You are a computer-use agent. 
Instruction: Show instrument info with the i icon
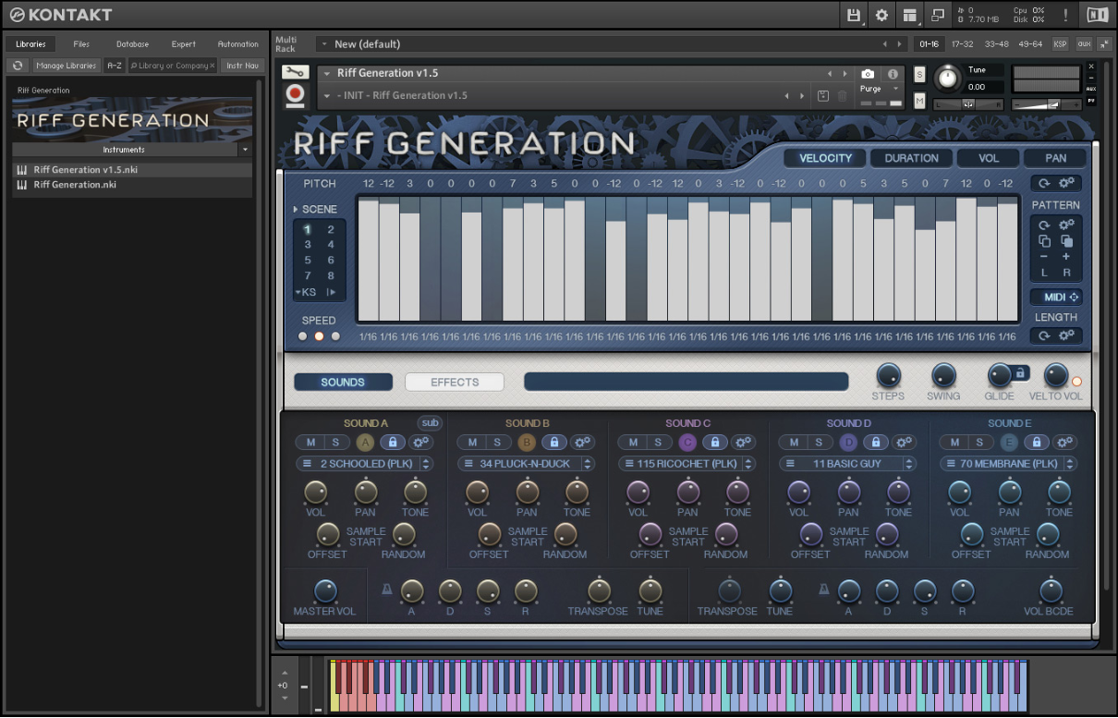893,74
